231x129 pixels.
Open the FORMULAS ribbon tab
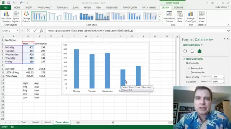(62, 8)
